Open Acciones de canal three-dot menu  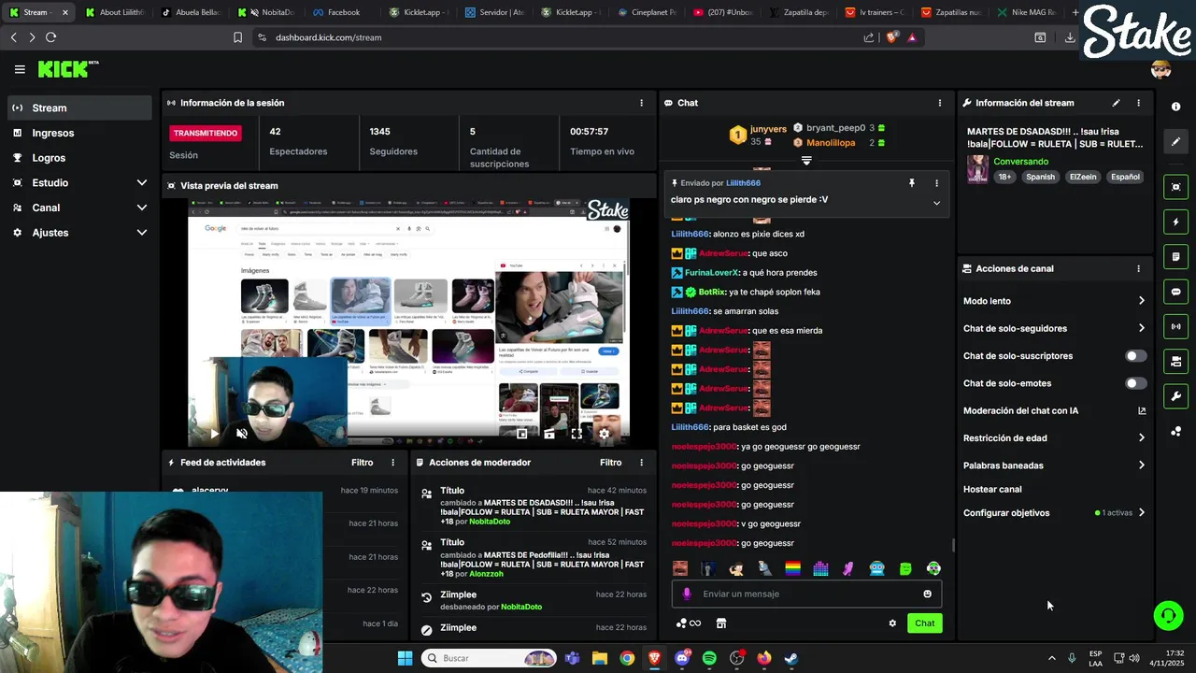pyautogui.click(x=1138, y=268)
